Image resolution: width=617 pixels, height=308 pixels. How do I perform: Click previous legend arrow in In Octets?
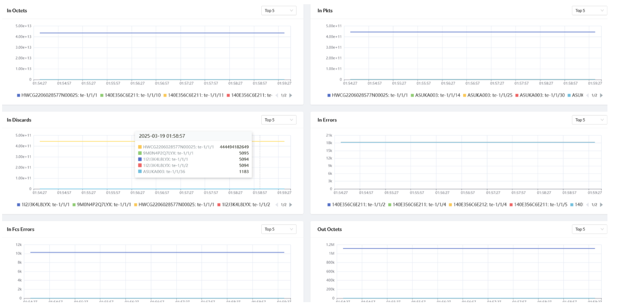coord(276,95)
